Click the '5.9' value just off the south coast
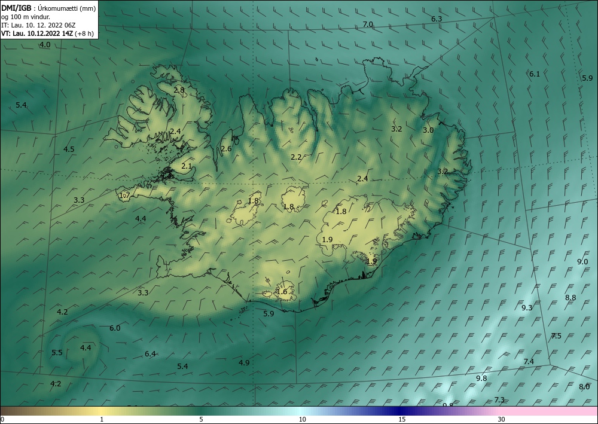 (x=269, y=314)
